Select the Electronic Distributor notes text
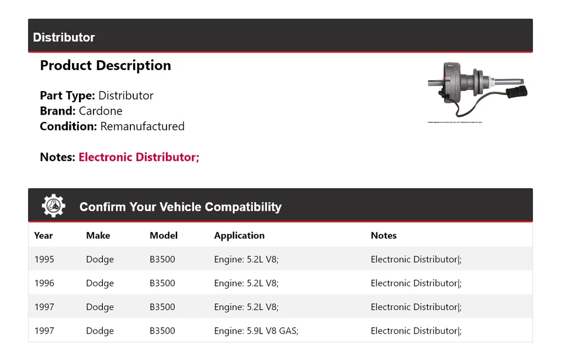The width and height of the screenshot is (561, 361). [139, 157]
